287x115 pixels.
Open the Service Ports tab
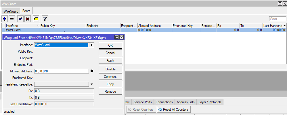[143, 102]
